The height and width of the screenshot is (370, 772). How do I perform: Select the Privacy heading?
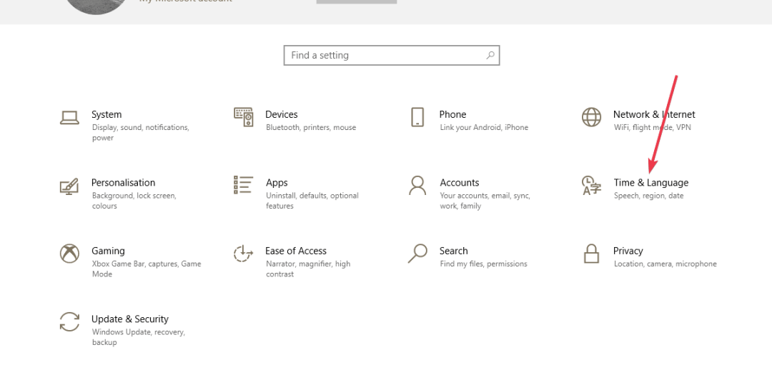628,251
